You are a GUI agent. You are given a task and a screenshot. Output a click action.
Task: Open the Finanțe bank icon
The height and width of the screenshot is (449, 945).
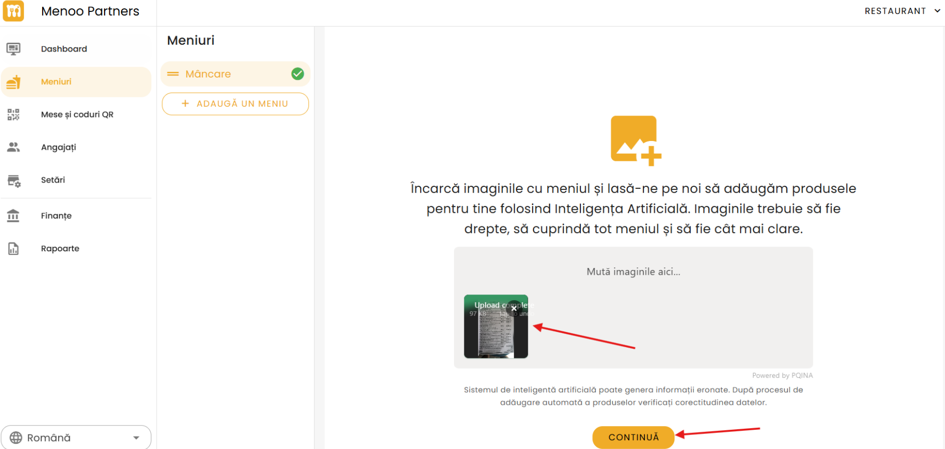[13, 215]
